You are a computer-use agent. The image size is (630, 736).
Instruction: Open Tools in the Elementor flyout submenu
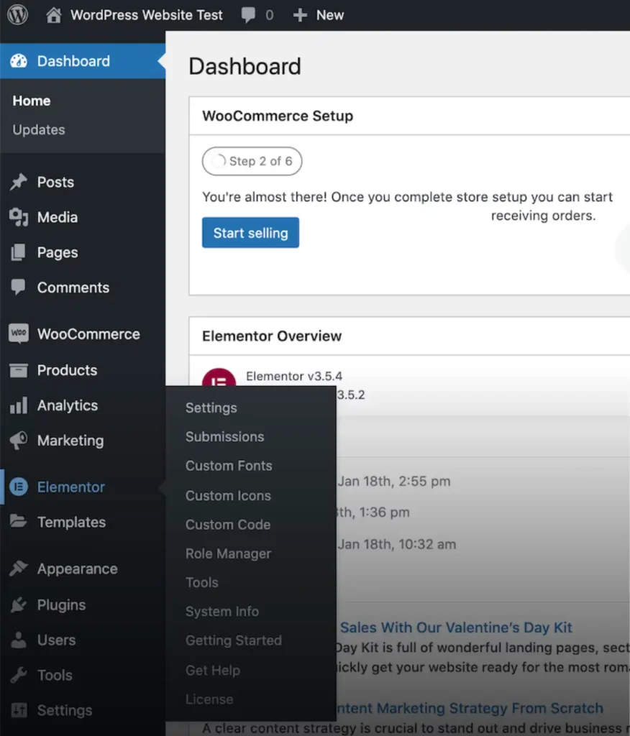tap(202, 582)
